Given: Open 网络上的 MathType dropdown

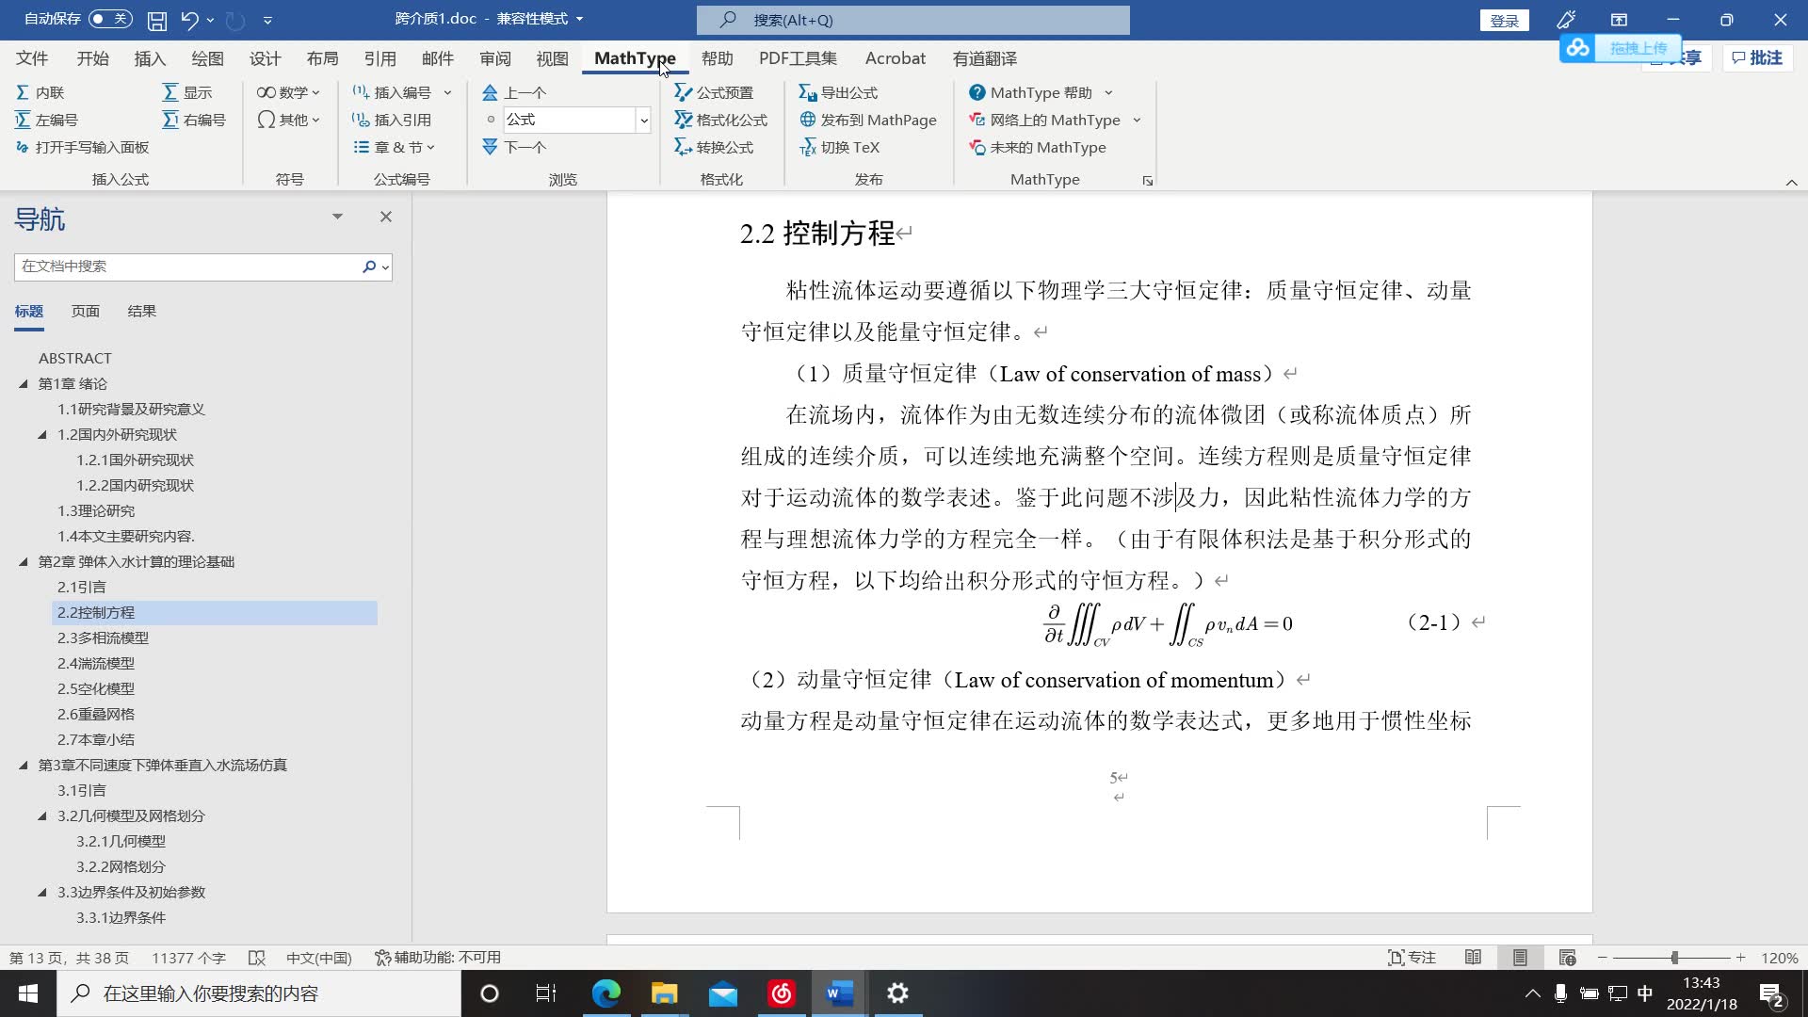Looking at the screenshot, I should [x=1055, y=120].
